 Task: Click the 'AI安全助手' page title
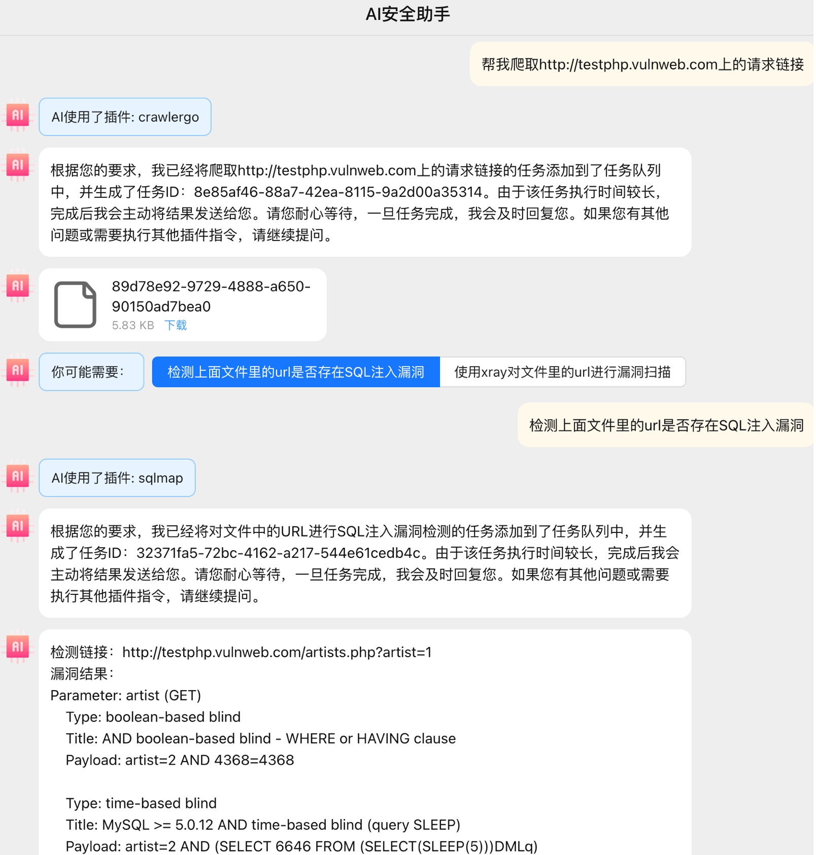(x=408, y=14)
